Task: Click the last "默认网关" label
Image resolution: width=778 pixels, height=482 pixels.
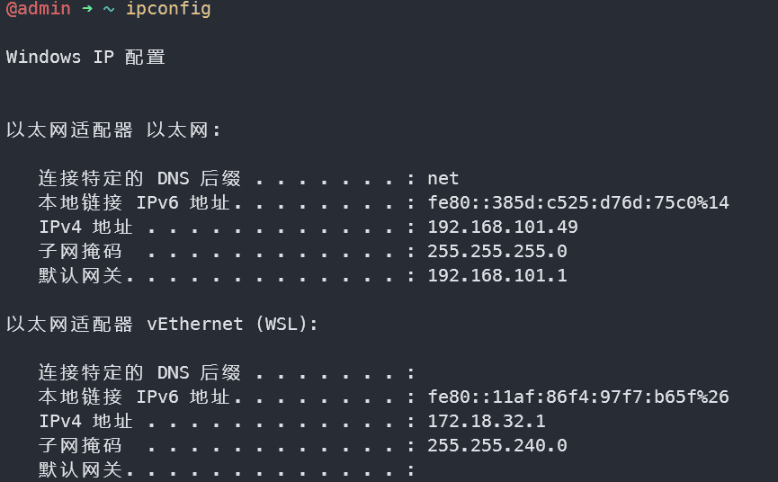Action: [x=80, y=470]
